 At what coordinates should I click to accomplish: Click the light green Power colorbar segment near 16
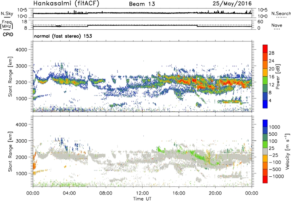tap(265, 81)
